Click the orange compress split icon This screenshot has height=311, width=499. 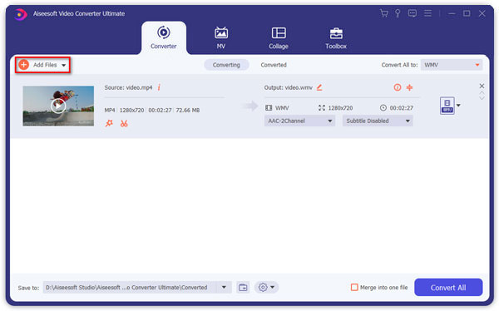(x=409, y=87)
